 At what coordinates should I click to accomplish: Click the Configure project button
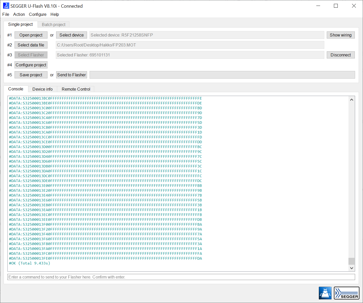tap(31, 65)
